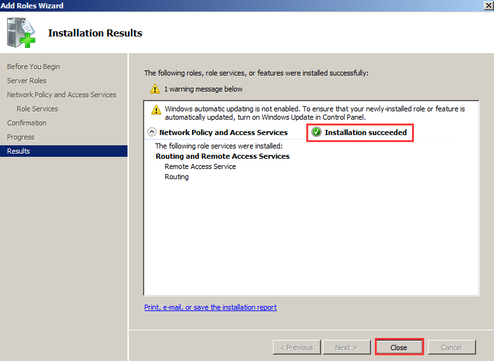Click the disabled Previous button
This screenshot has width=494, height=361.
297,347
